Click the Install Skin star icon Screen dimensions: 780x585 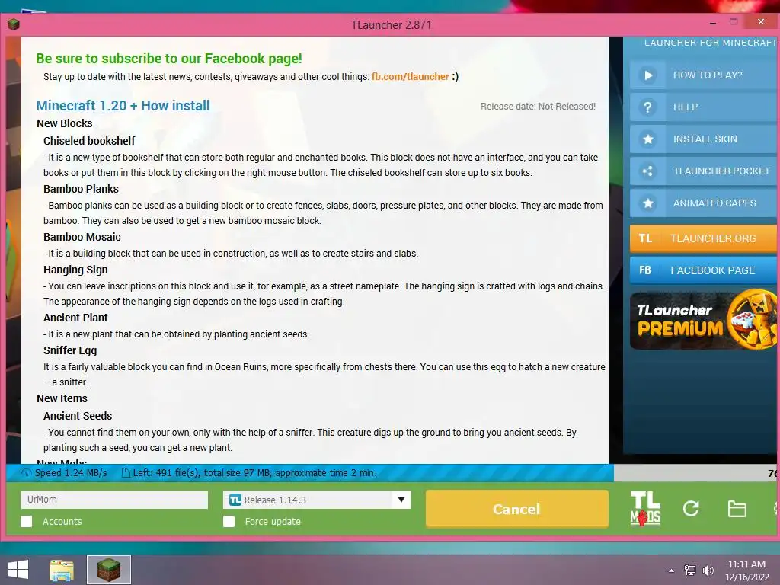coord(647,139)
